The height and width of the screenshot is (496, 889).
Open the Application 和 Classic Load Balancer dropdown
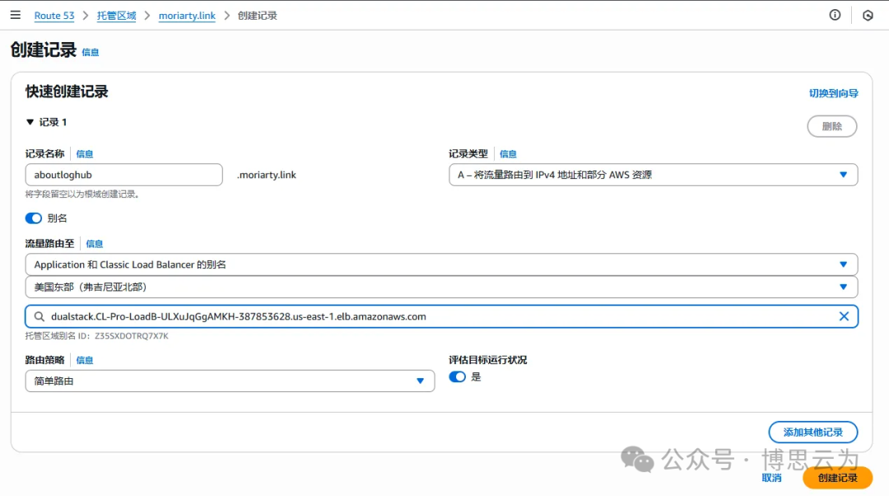[x=441, y=264]
